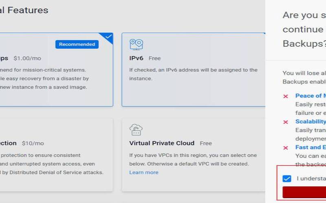This screenshot has width=326, height=203.
Task: Uncheck the 'I understand' checkbox
Action: [287, 179]
